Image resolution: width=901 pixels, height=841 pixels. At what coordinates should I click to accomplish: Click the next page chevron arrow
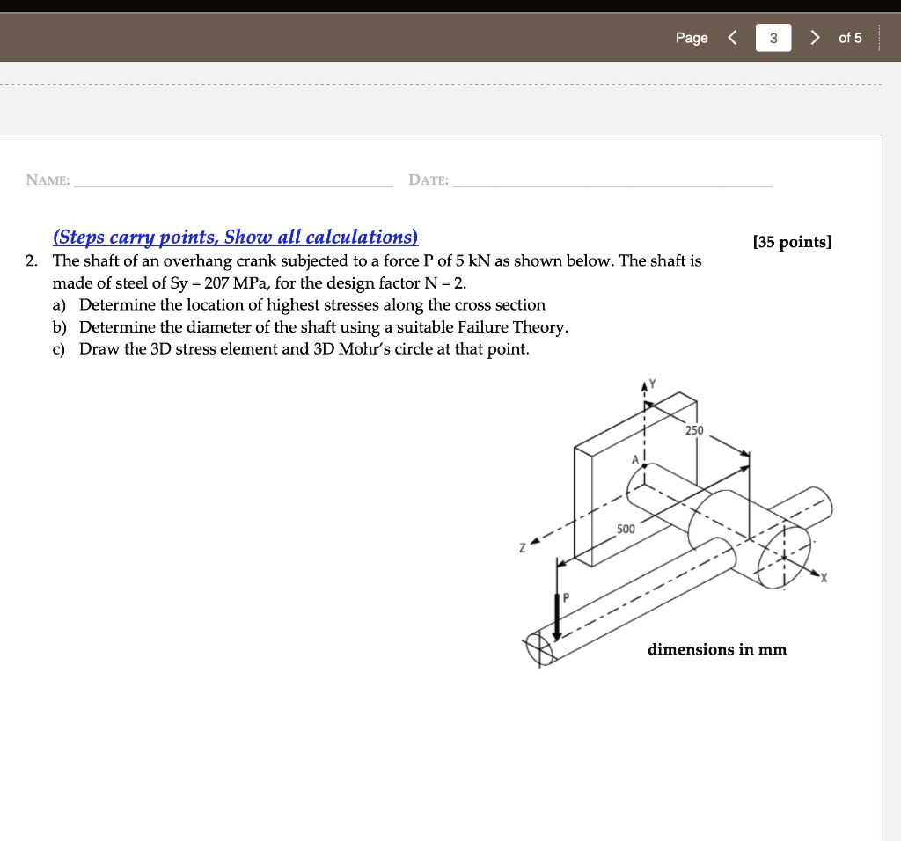coord(815,38)
